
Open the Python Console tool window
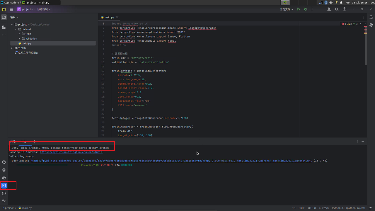click(x=4, y=162)
